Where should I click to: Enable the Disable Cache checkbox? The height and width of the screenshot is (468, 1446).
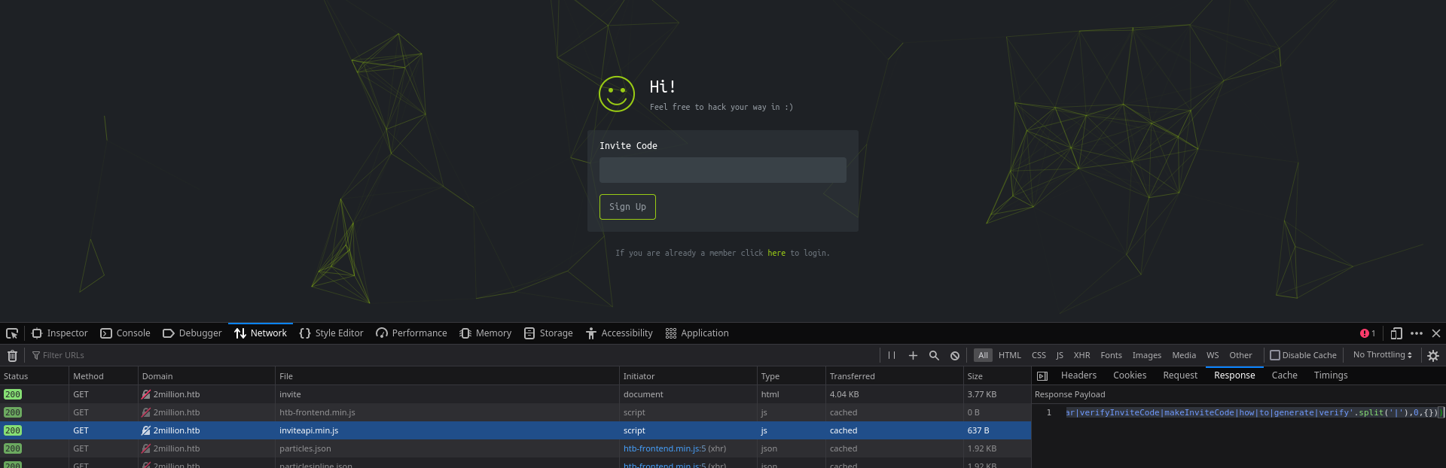1275,355
